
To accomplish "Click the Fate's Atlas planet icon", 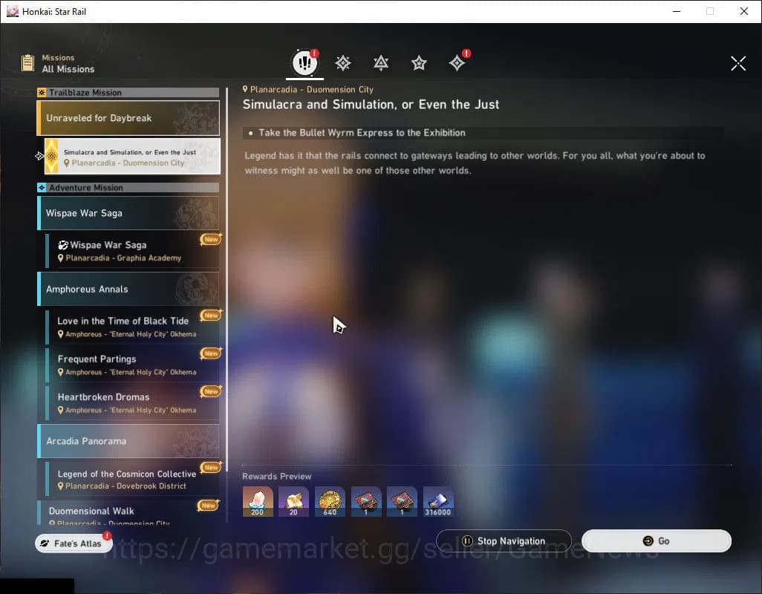I will pyautogui.click(x=45, y=544).
